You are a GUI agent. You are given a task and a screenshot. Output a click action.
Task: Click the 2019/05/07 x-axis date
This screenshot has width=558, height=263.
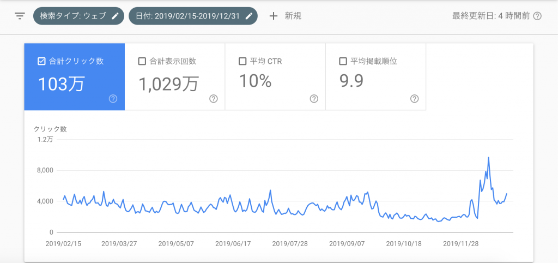176,244
